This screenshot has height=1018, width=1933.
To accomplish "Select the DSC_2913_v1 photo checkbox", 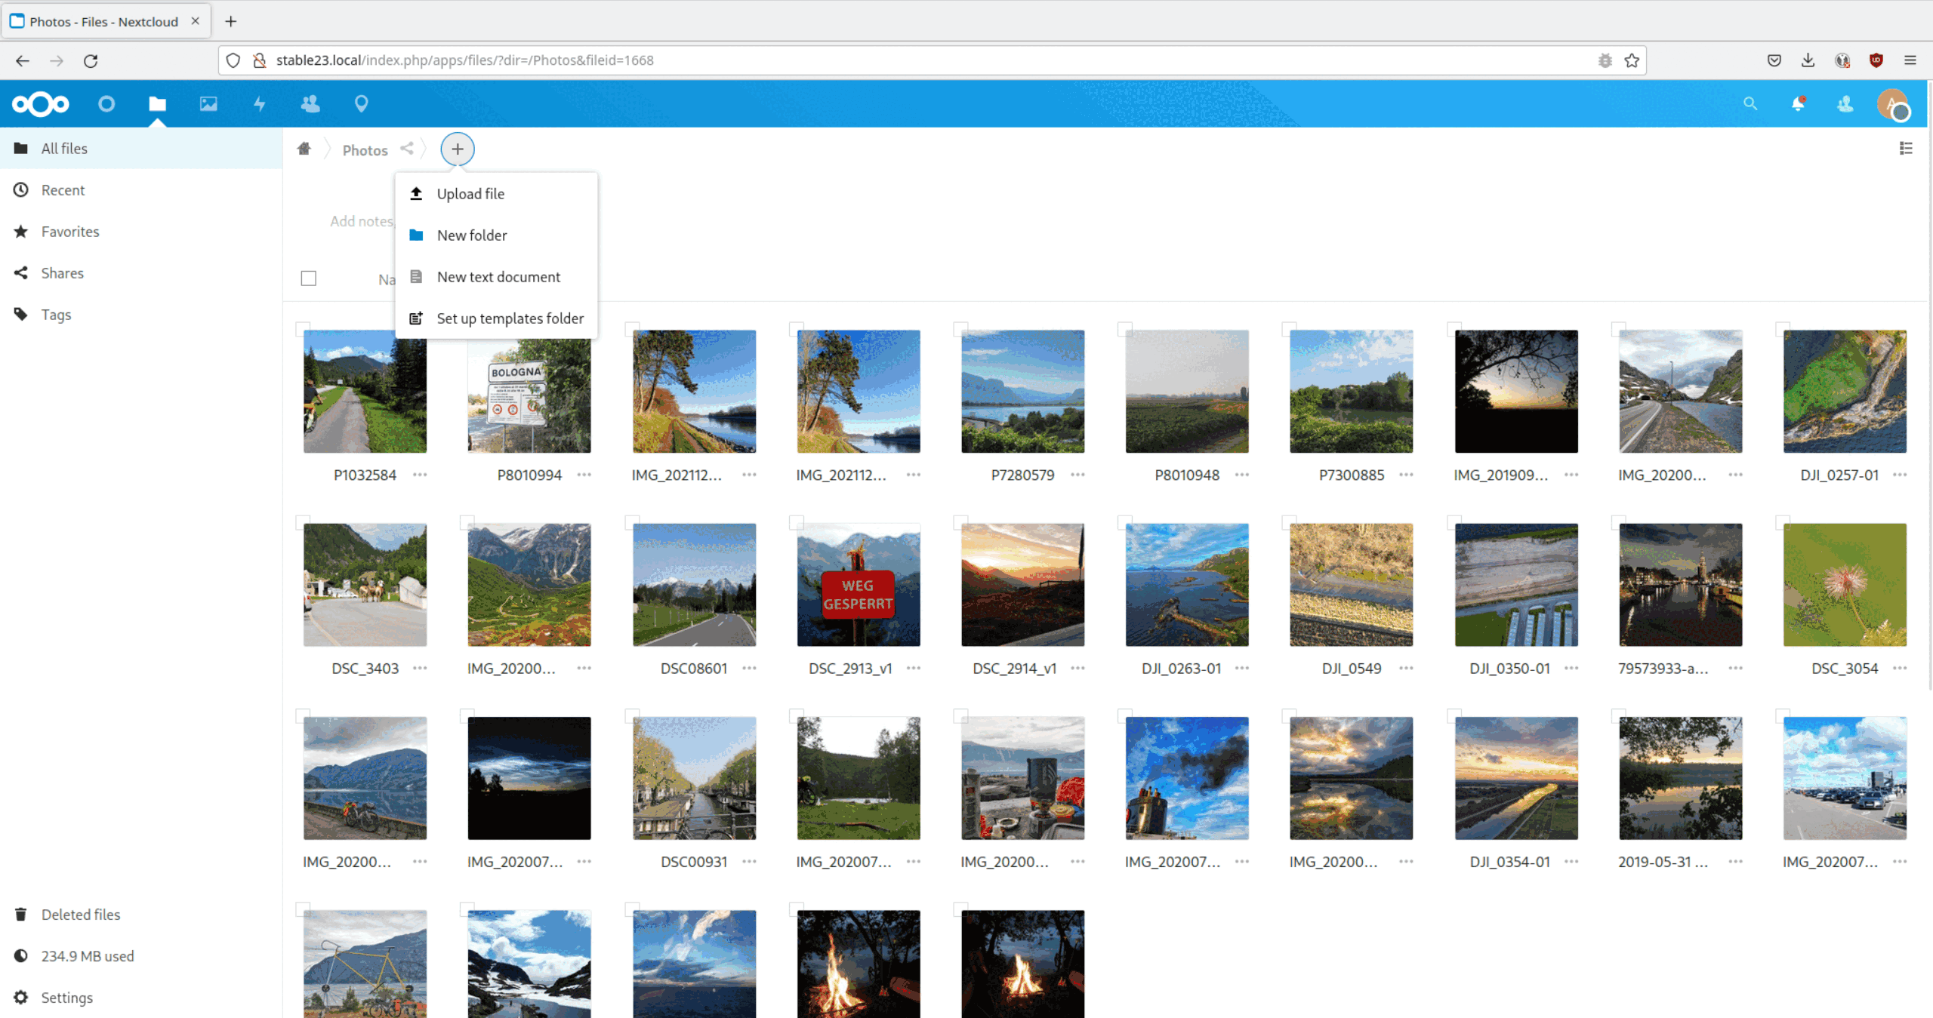I will [796, 522].
